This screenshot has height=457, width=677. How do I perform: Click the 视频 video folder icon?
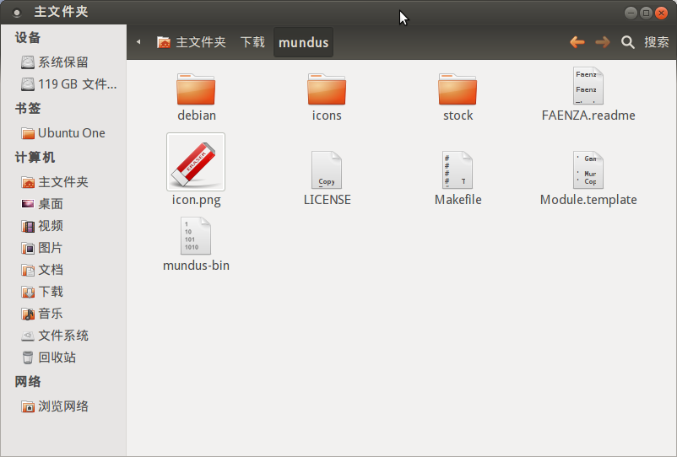[x=28, y=226]
